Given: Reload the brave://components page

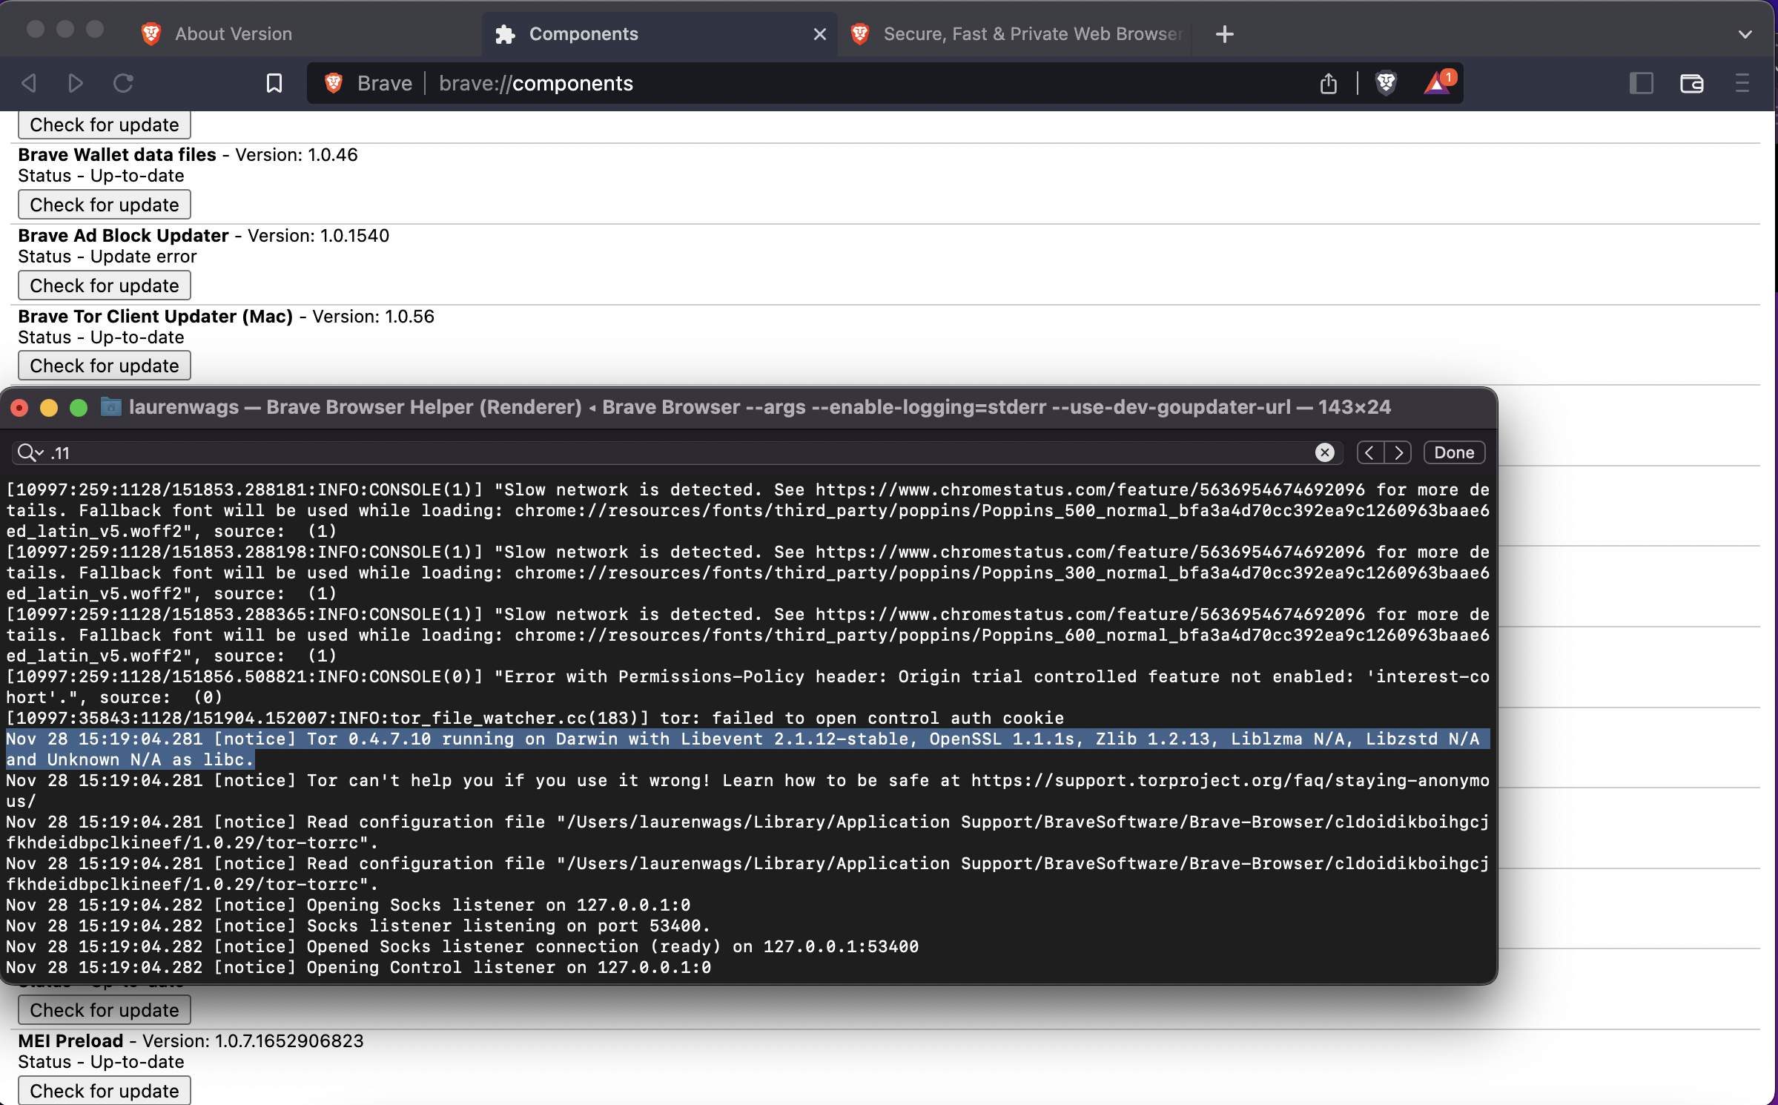Looking at the screenshot, I should click(123, 83).
